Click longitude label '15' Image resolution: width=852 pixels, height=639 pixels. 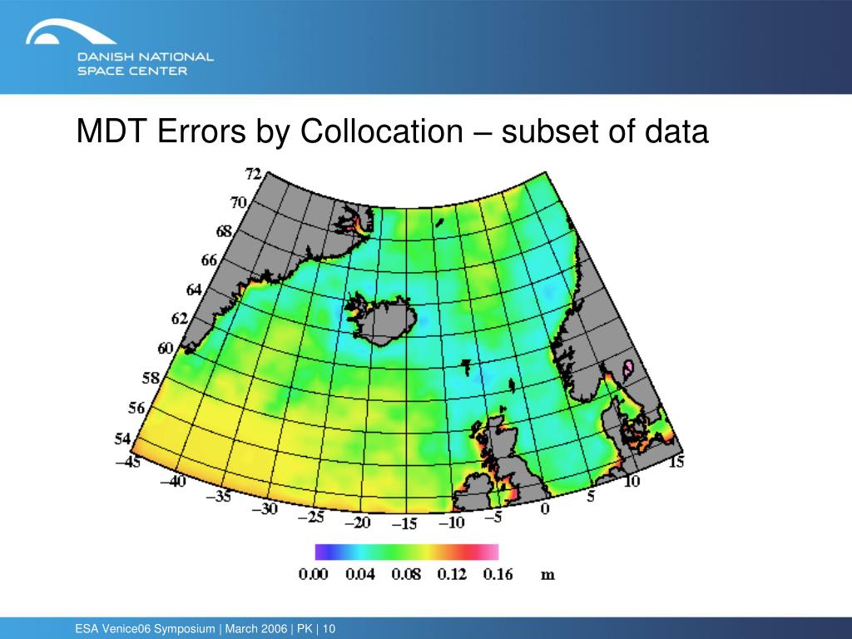coord(676,462)
